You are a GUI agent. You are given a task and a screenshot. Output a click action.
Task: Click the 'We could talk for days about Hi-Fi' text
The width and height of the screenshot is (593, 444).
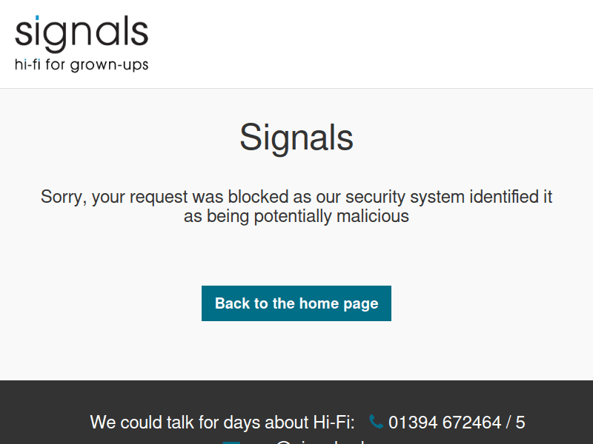click(x=222, y=422)
